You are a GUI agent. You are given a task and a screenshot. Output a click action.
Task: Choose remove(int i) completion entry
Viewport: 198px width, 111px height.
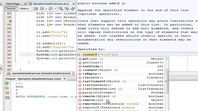coord(121,100)
